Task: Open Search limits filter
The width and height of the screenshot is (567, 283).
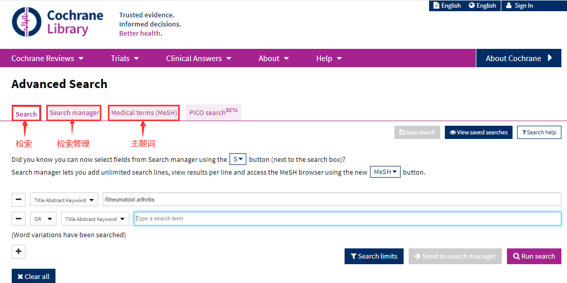Action: point(374,257)
